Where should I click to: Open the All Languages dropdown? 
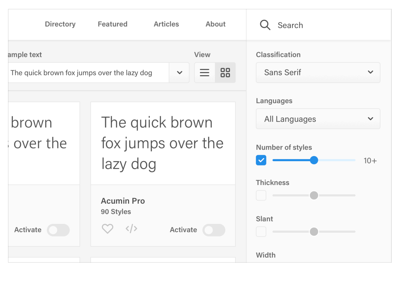318,119
